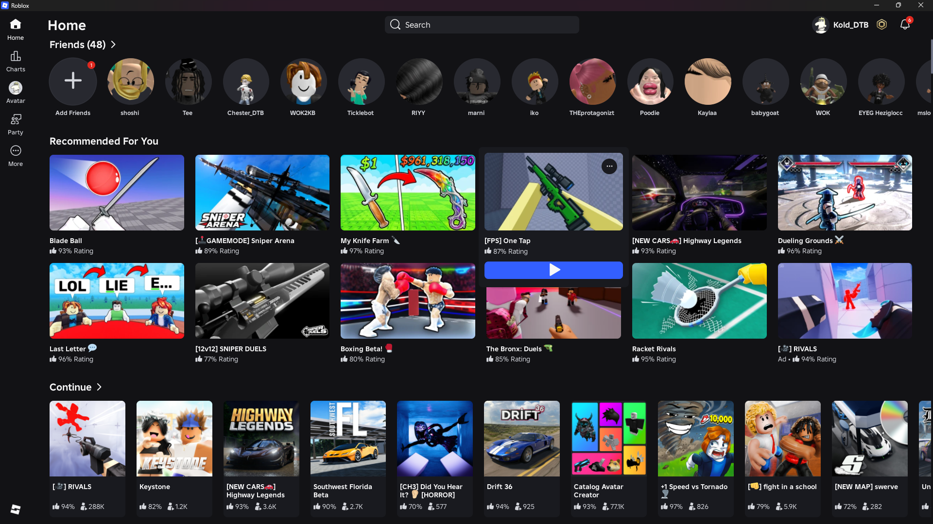Open iko's friend avatar
Screen dimensions: 933x524
(535, 81)
